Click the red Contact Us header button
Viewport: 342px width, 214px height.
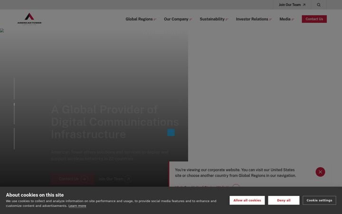point(314,19)
